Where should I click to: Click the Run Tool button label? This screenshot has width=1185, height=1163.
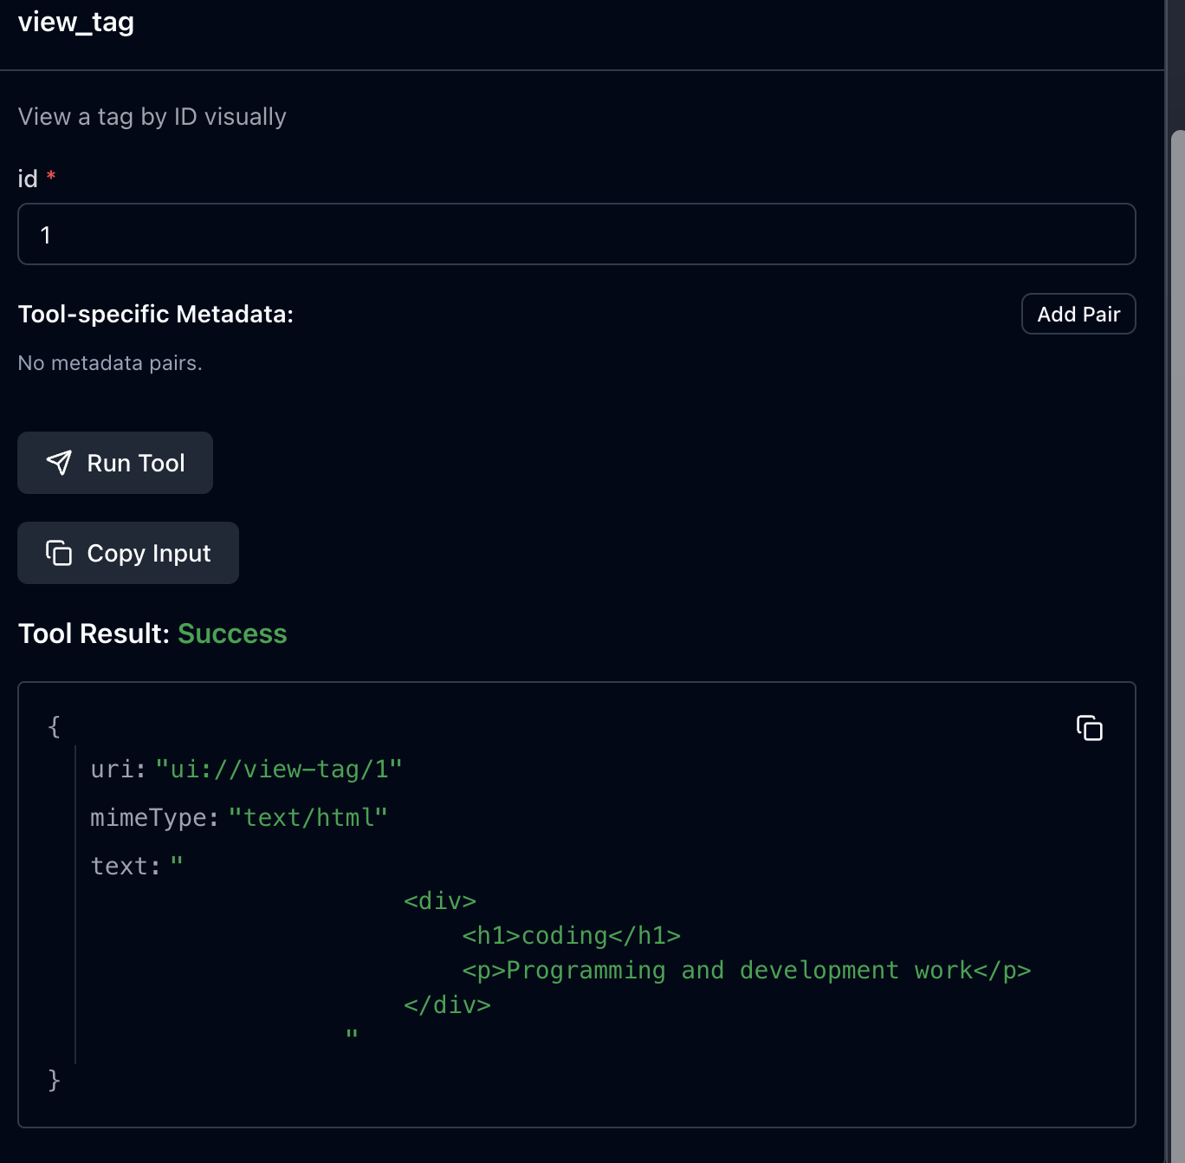coord(136,464)
